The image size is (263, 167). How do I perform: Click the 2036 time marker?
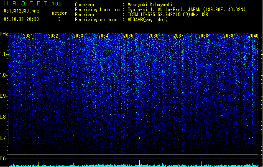pyautogui.click(x=153, y=36)
